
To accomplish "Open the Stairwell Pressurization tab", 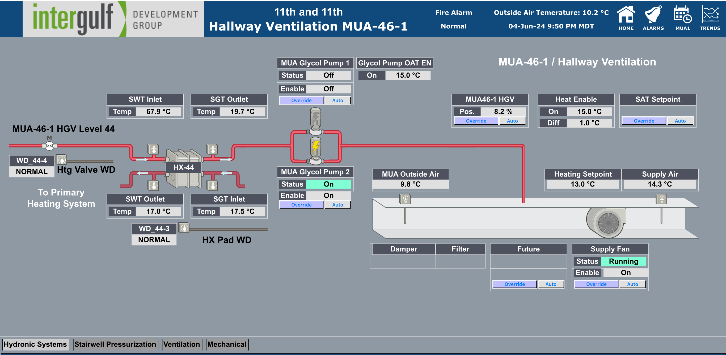I will [x=115, y=345].
